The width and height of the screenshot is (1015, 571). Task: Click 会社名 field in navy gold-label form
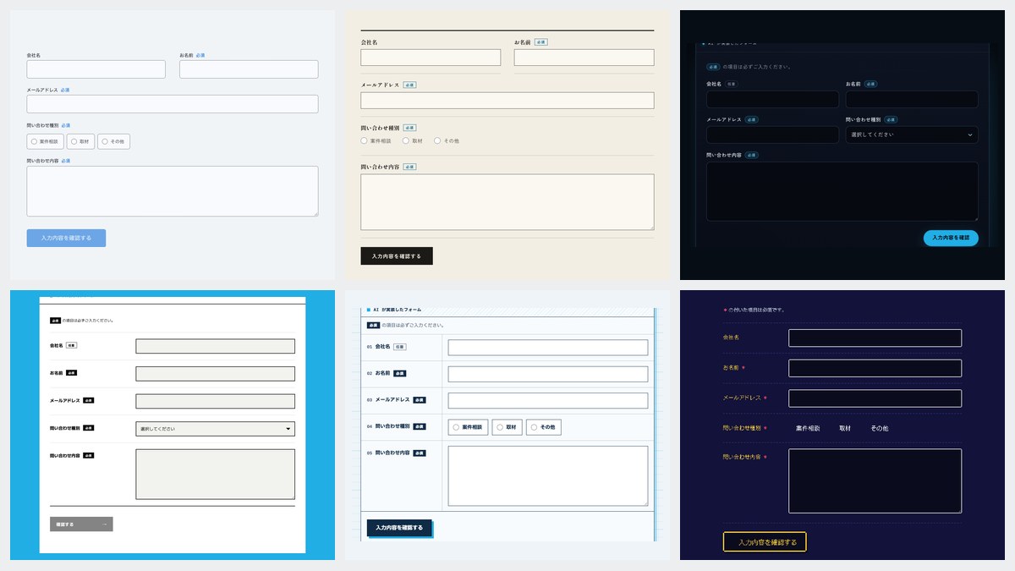[x=875, y=338]
